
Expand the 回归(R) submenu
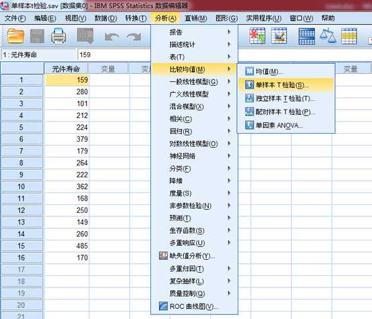click(x=194, y=131)
